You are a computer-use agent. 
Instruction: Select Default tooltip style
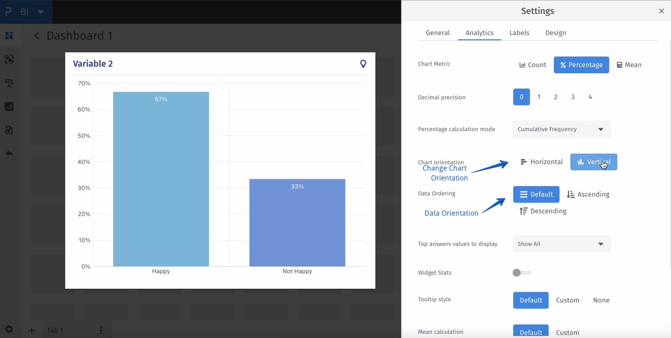(x=531, y=300)
